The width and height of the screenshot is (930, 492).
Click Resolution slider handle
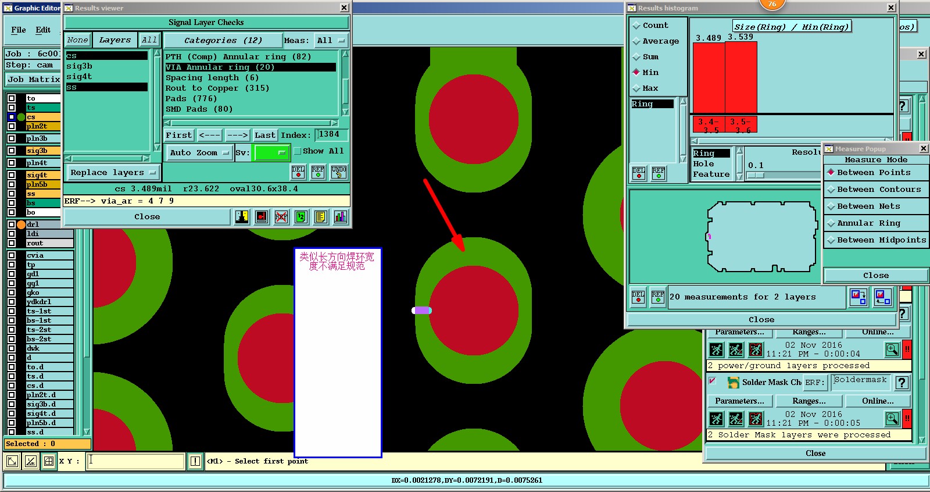(756, 175)
